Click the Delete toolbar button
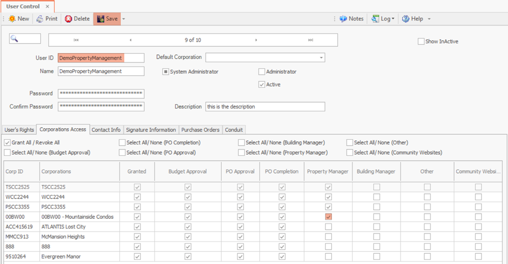508x264 pixels. pos(77,19)
